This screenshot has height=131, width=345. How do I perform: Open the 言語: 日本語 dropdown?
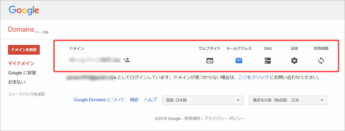click(203, 100)
